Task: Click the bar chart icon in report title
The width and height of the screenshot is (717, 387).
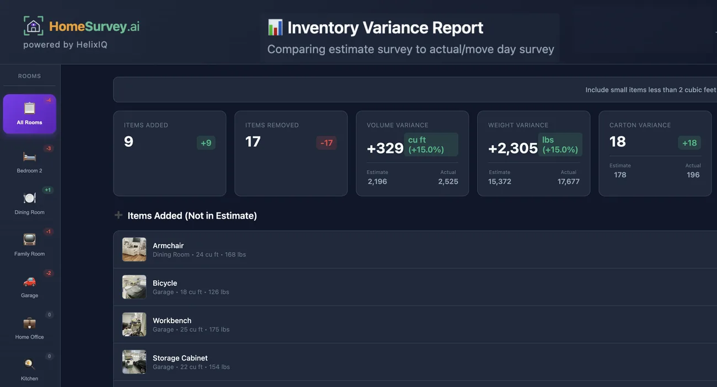Action: pyautogui.click(x=275, y=27)
